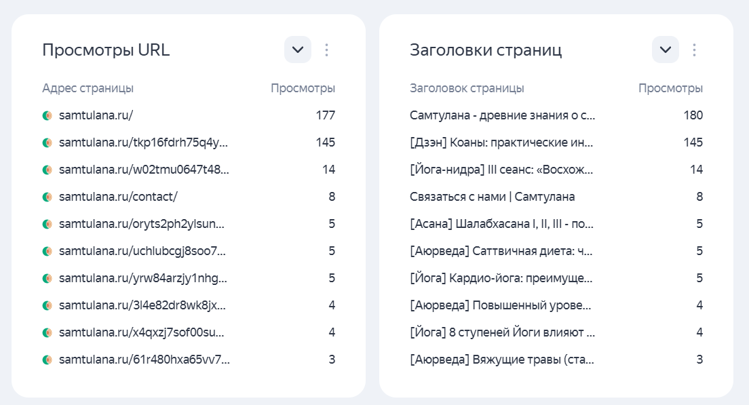Expand the Заголовки страниц widget dropdown chevron
This screenshot has height=405, width=749.
click(666, 50)
